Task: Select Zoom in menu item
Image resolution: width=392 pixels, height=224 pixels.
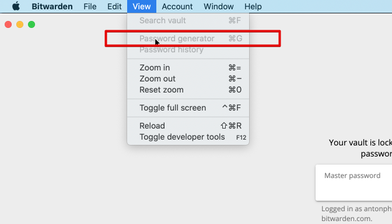Action: [x=188, y=67]
